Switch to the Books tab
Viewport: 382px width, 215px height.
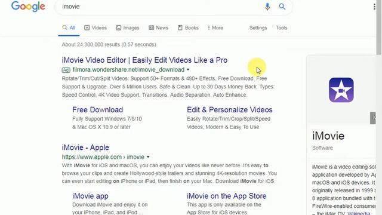pos(188,28)
